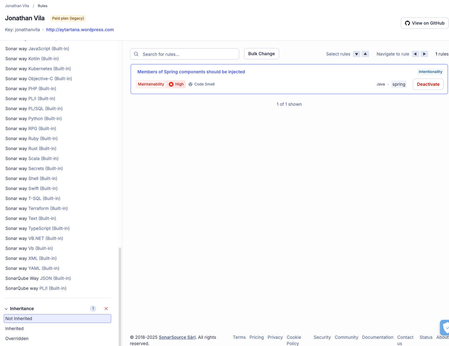Focus the Search for rules field
This screenshot has height=346, width=449.
[x=189, y=54]
